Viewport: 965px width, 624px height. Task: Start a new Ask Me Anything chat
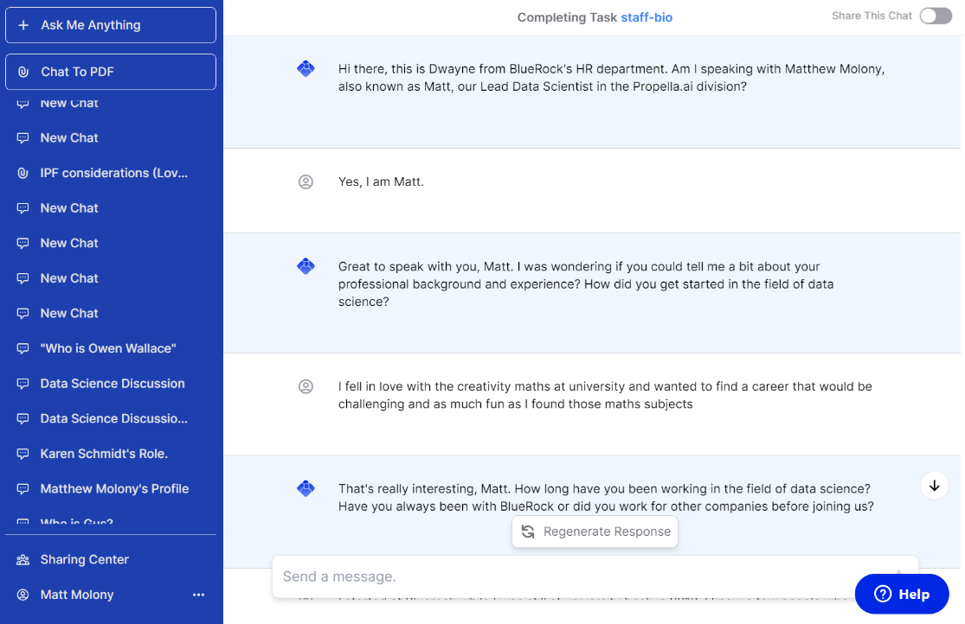pos(111,25)
